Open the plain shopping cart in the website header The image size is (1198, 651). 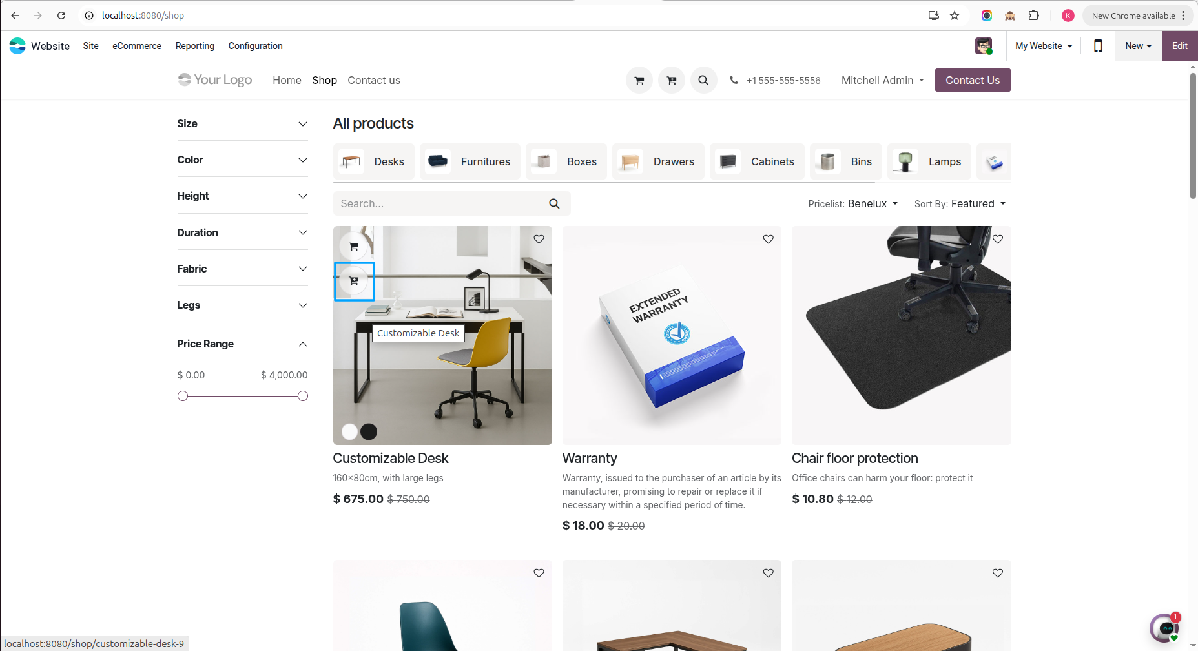[639, 81]
